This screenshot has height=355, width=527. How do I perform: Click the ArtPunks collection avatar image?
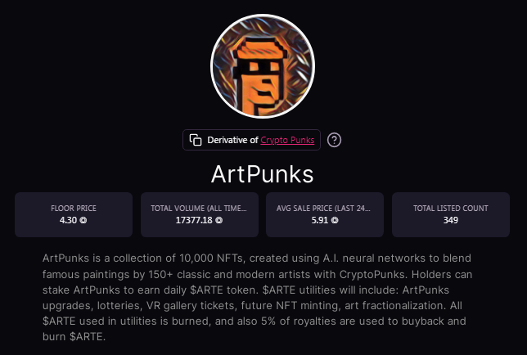point(263,66)
